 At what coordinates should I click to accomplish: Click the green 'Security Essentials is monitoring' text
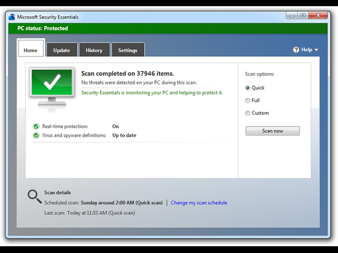point(152,93)
